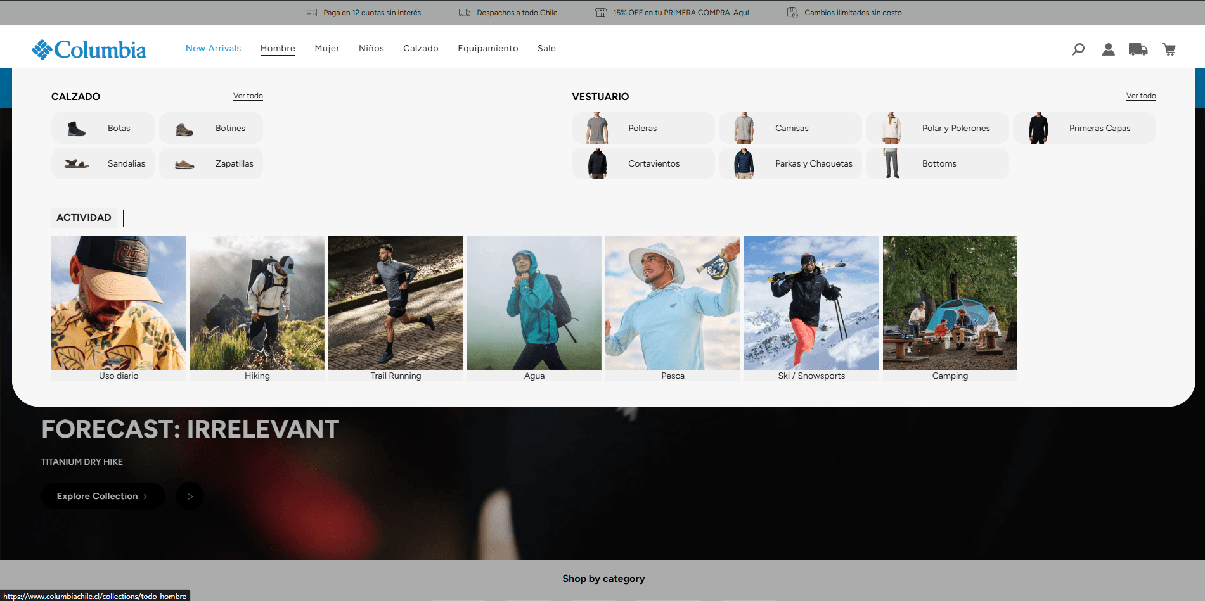The width and height of the screenshot is (1205, 601).
Task: Open the Hombre menu
Action: 278,49
